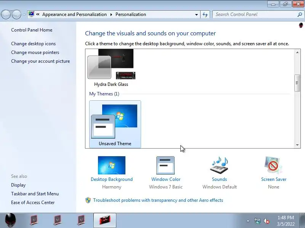Click the Forward navigation button
This screenshot has height=228, width=305.
pos(17,14)
